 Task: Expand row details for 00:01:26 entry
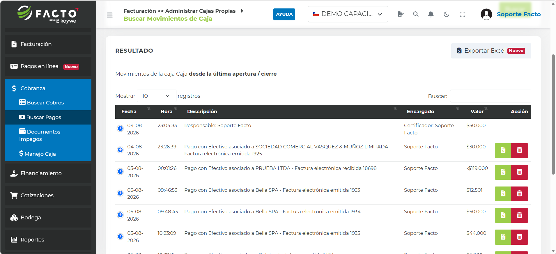click(x=120, y=171)
